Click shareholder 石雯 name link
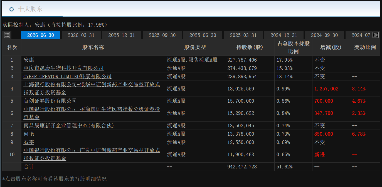 point(29,142)
